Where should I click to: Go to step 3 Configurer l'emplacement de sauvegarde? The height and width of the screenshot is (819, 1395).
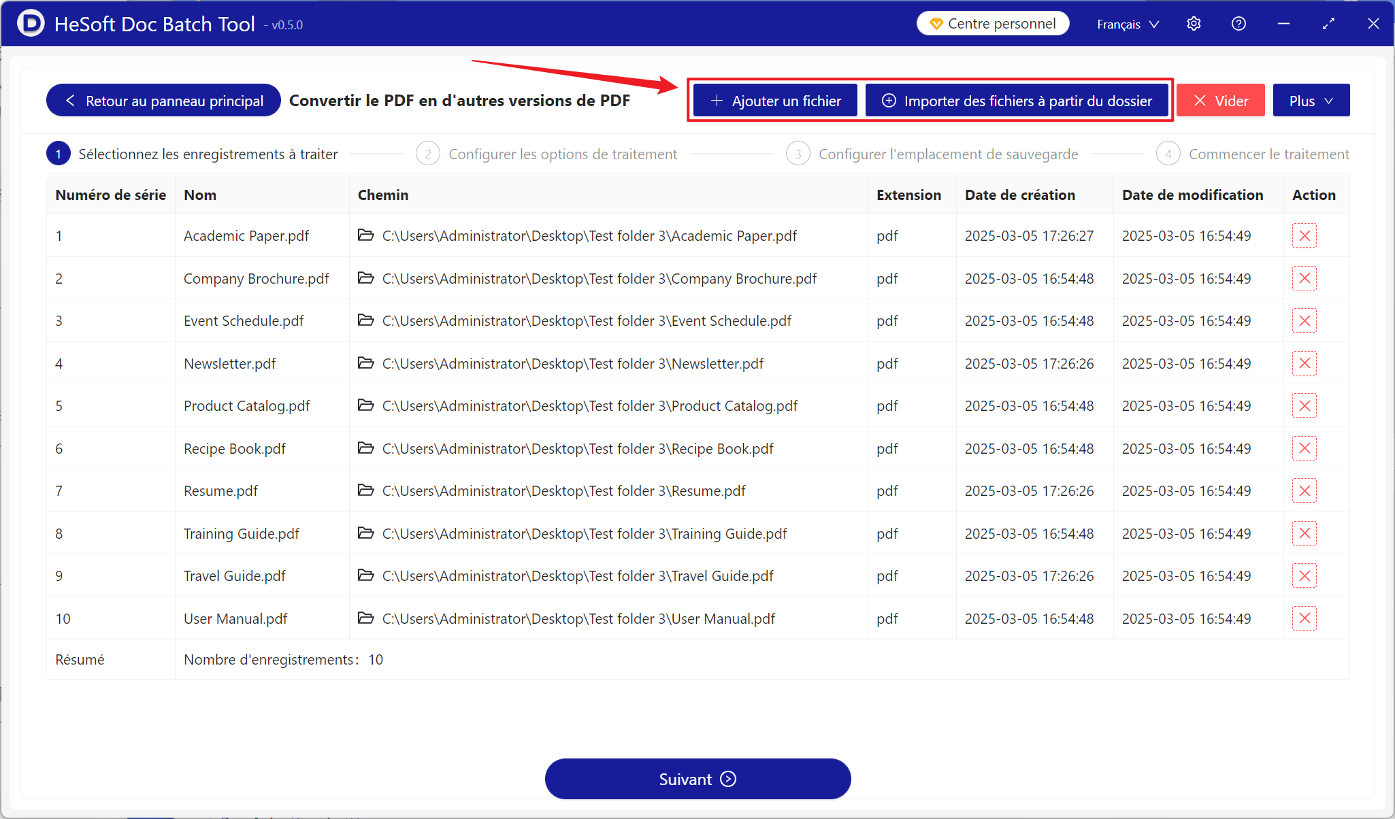point(932,154)
